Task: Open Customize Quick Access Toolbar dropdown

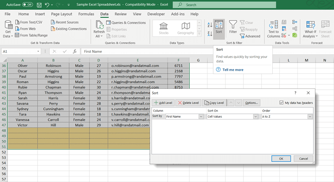Action: pos(69,5)
